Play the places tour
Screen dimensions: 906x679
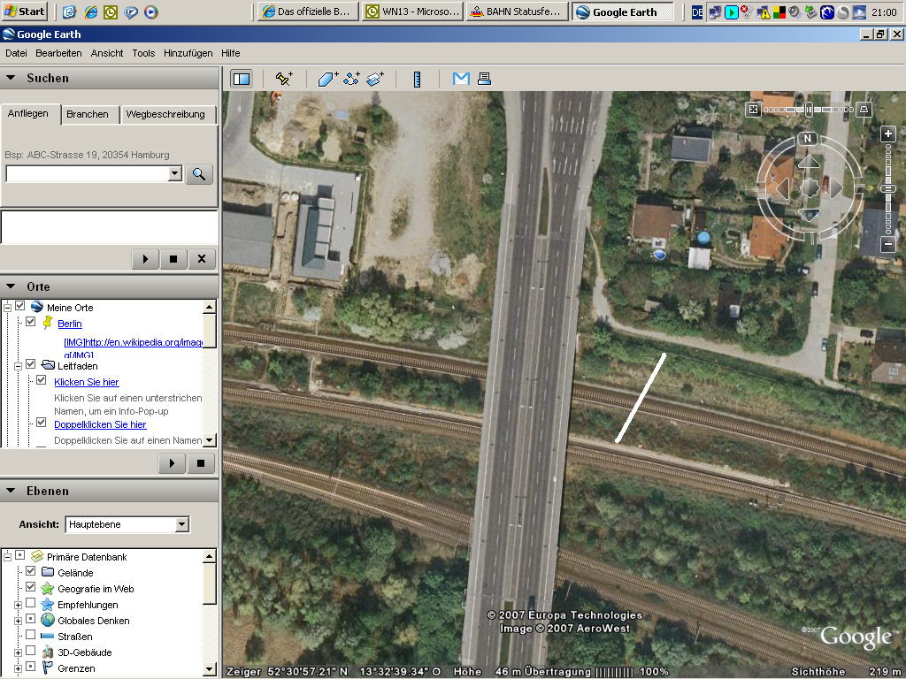point(172,463)
